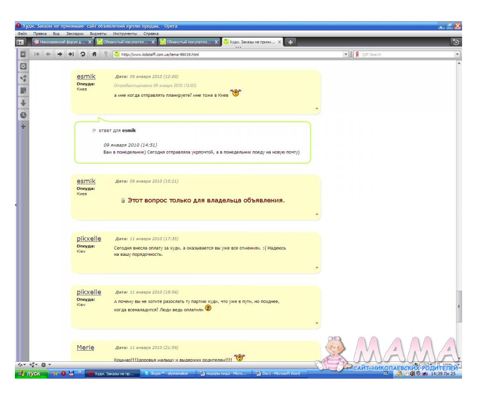Viewport: 477px width, 400px height.
Task: Open the History clock panel in sidebar
Action: (x=23, y=115)
